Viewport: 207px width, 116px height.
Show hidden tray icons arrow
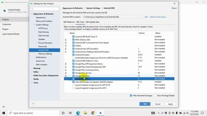(158, 113)
